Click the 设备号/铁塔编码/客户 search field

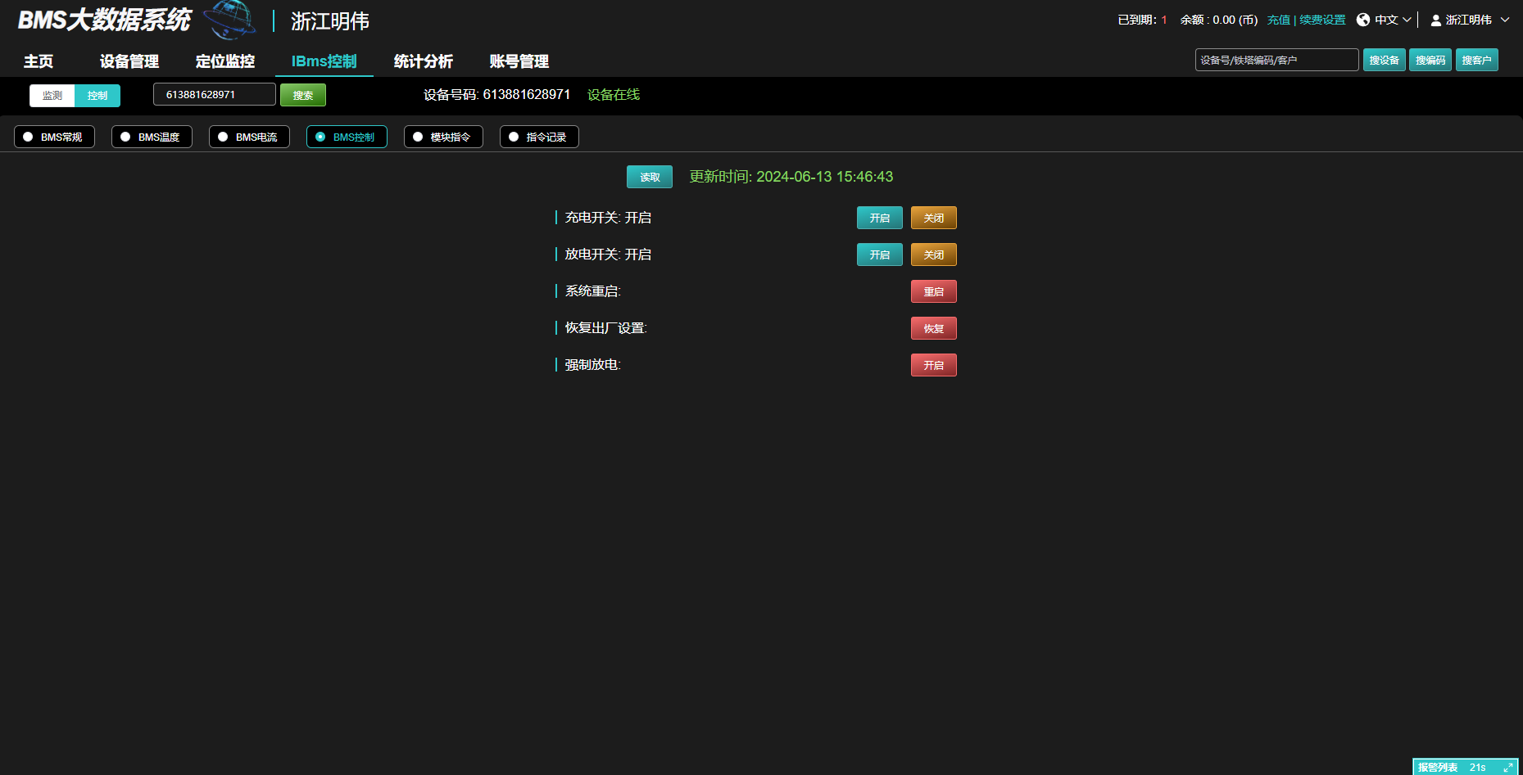coord(1276,60)
